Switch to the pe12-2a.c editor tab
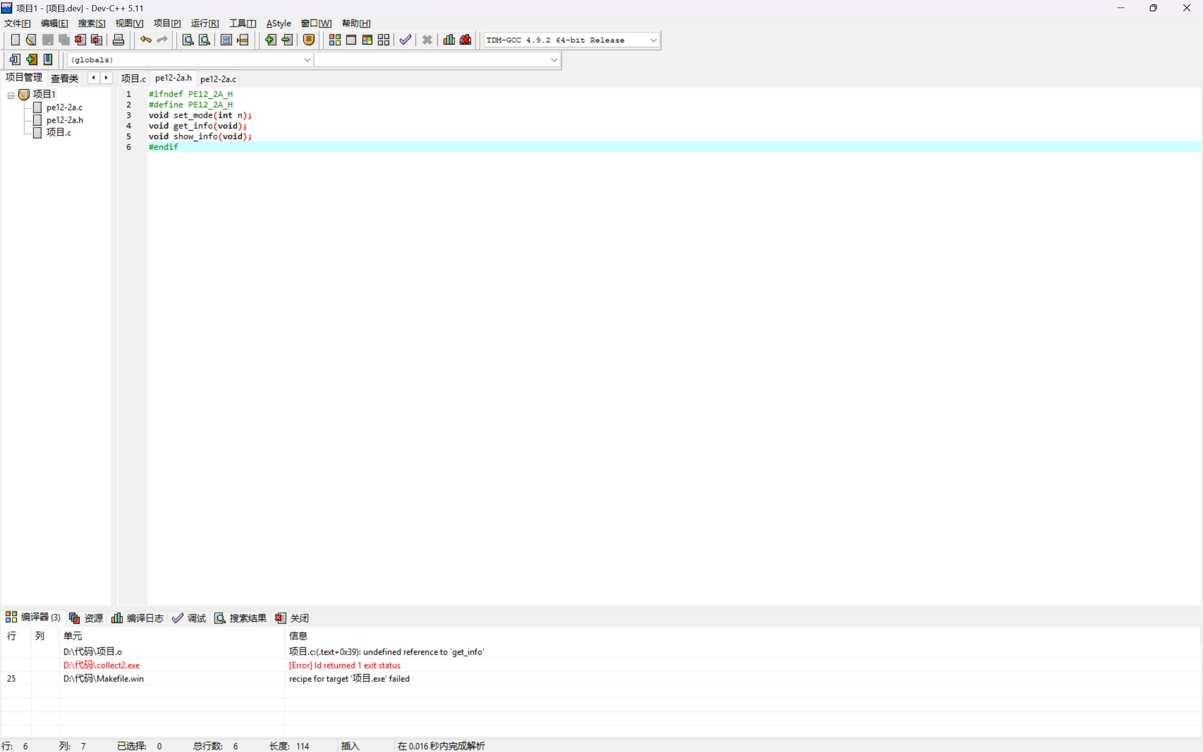The height and width of the screenshot is (752, 1203). pos(218,79)
